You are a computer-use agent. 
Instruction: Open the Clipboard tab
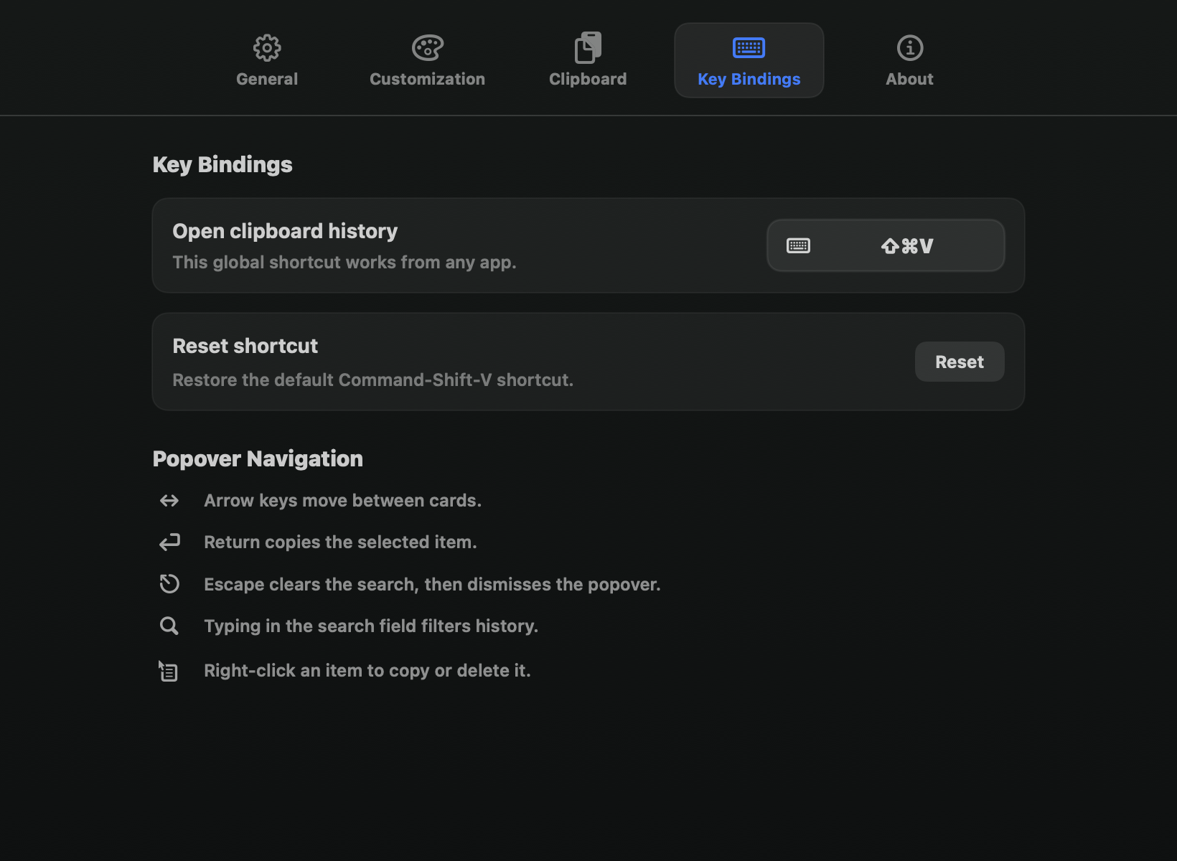[588, 60]
